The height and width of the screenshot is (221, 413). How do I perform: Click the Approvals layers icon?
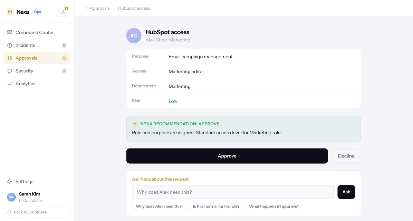10,58
